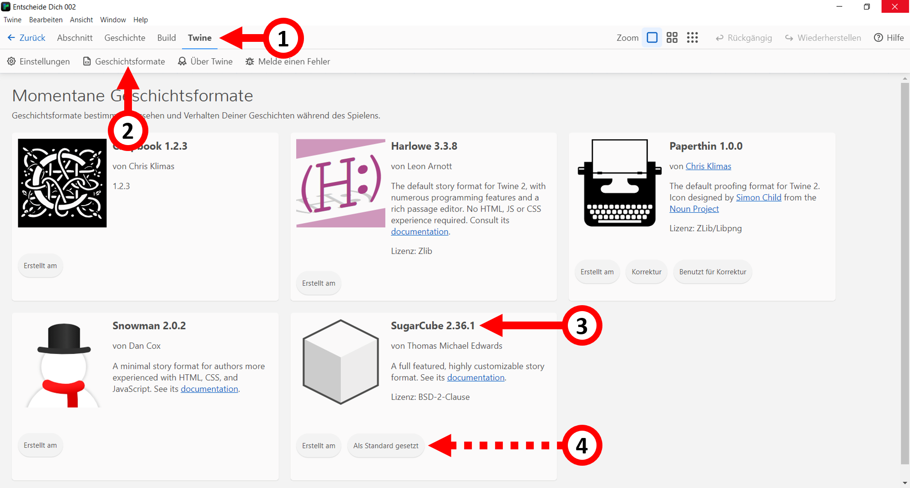Open Geschichtsformate in the toolbar
The height and width of the screenshot is (488, 910).
tap(124, 61)
